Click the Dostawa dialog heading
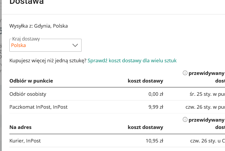This screenshot has width=225, height=151. (27, 2)
